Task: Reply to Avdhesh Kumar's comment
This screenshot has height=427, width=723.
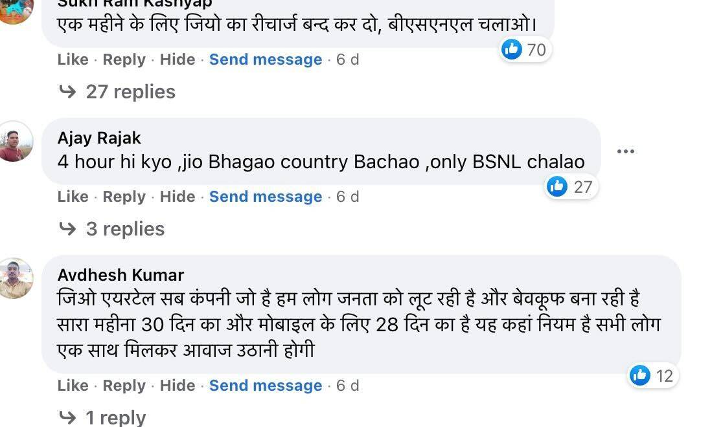Action: [x=124, y=386]
